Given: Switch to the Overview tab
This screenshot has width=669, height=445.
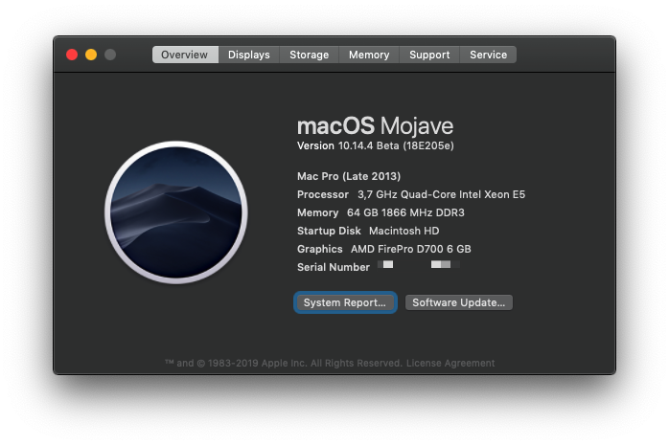Looking at the screenshot, I should tap(185, 55).
